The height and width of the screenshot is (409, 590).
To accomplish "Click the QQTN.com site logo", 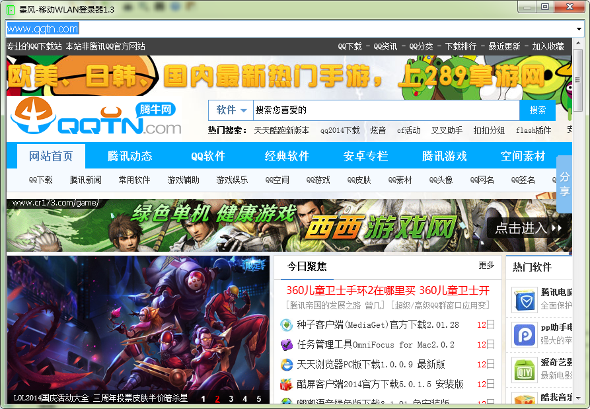I will click(96, 117).
